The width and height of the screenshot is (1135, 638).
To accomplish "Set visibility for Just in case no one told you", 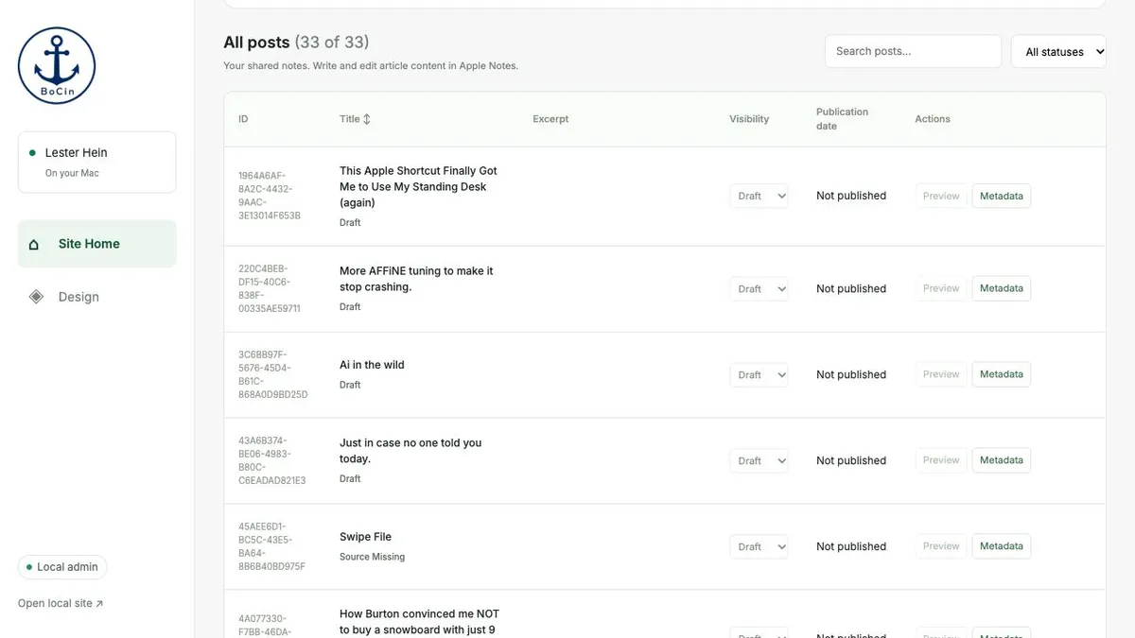I will [x=759, y=460].
